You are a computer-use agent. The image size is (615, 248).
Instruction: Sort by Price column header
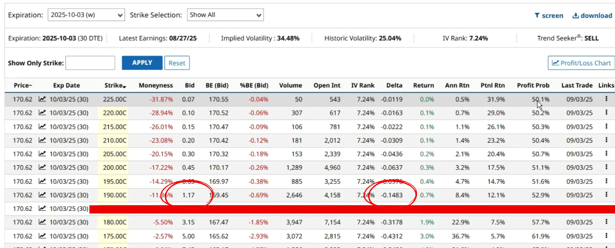pyautogui.click(x=23, y=85)
